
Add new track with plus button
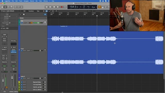click(20, 14)
